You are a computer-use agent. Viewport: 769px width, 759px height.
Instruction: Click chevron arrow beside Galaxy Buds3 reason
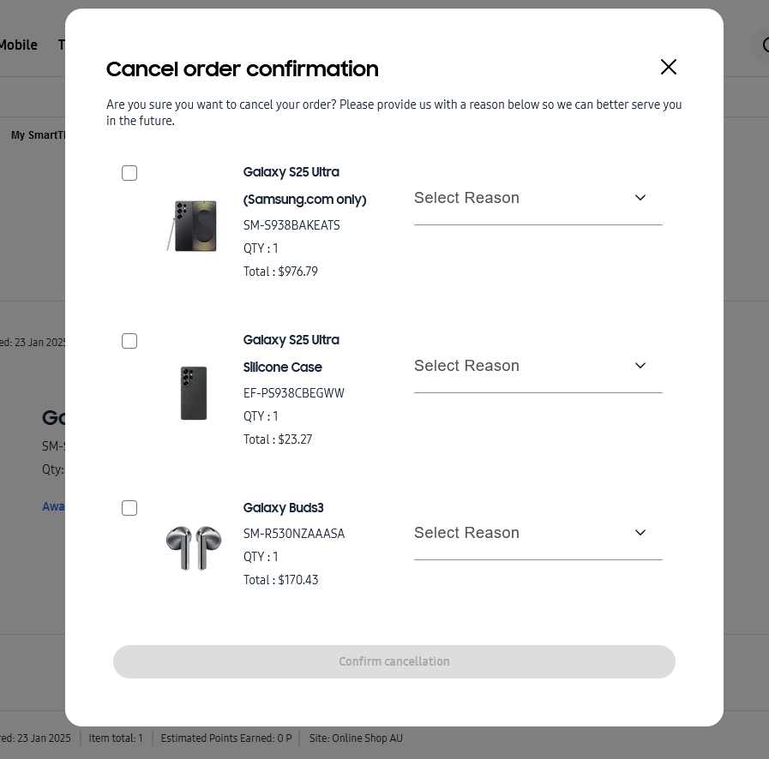coord(640,533)
